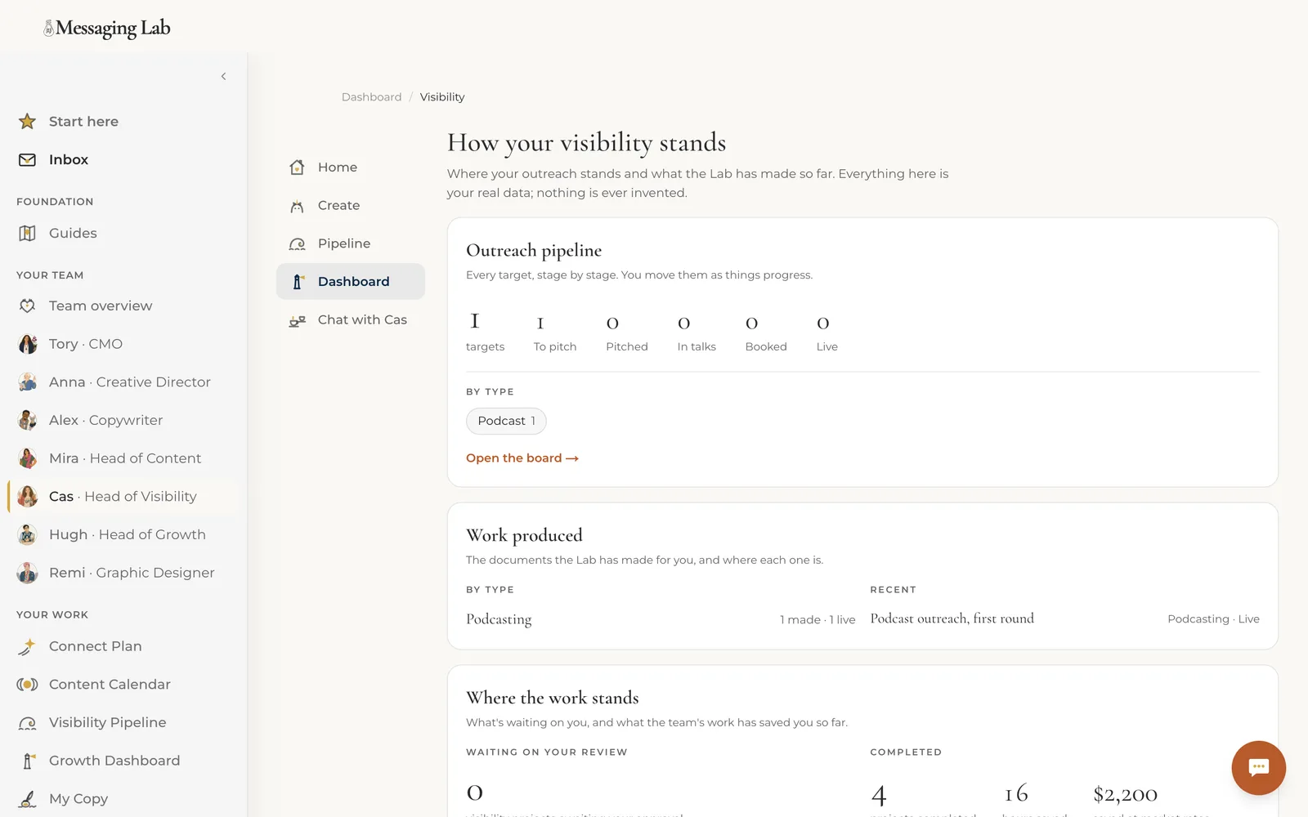Click the Podcasting · Live status text
This screenshot has width=1308, height=817.
[1213, 619]
